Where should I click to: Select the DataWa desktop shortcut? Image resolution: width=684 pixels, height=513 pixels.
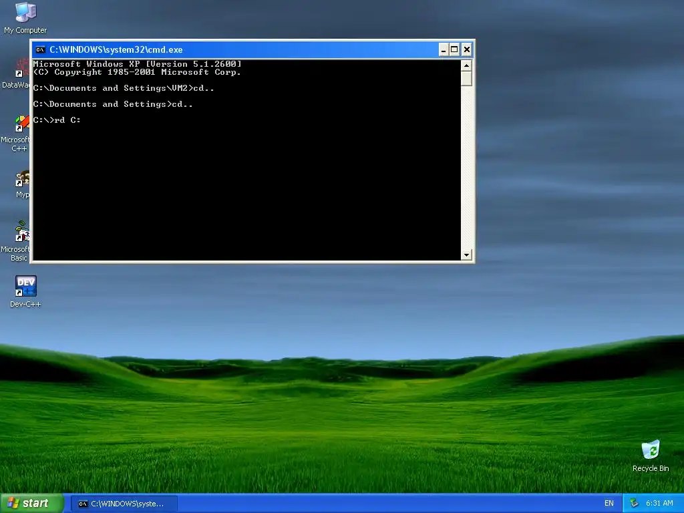15,74
